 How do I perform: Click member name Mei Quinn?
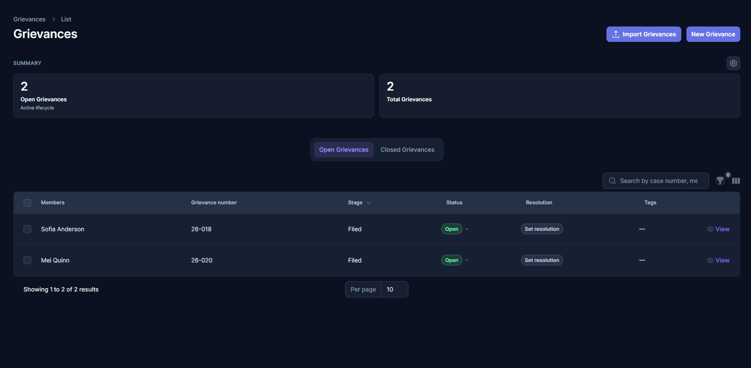pos(55,260)
